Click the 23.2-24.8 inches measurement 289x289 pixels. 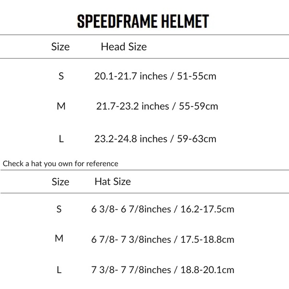[x=131, y=139]
